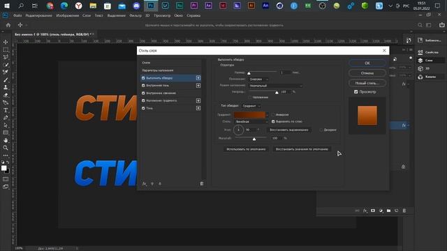This screenshot has width=447, height=251.
Task: Open the Edit menu
Action: tap(39, 15)
